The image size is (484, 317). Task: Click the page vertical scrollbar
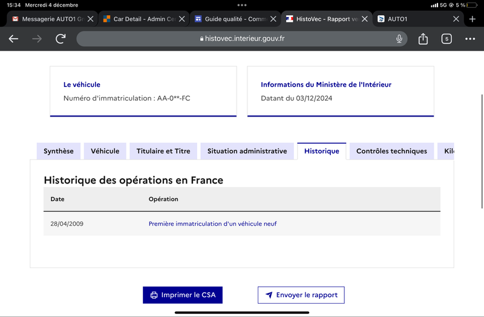[x=482, y=152]
